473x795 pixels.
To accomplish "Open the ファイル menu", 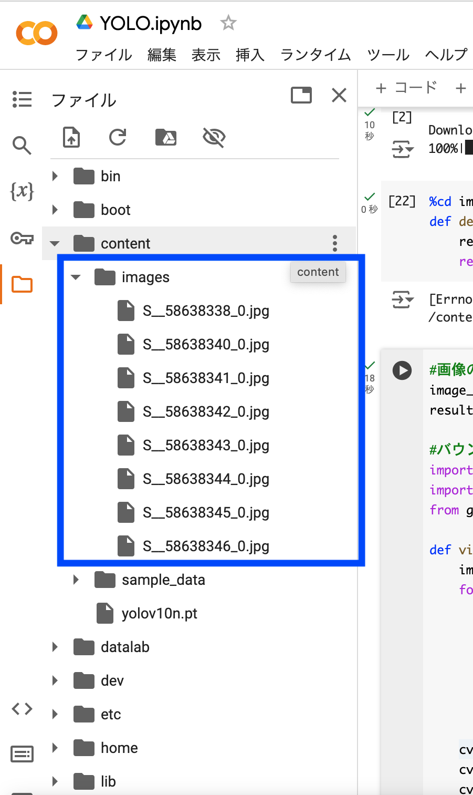I will 104,55.
